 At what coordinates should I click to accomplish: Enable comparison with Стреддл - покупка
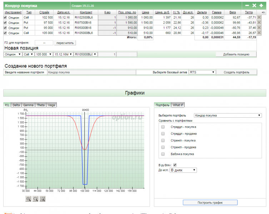(163, 127)
